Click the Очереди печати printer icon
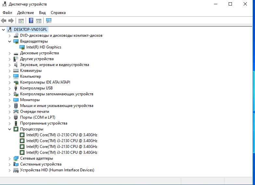The image size is (255, 185). (x=16, y=112)
